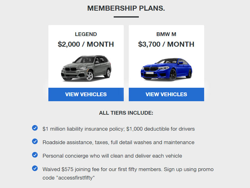Click the $2,000 / MONTH price

[x=86, y=44]
